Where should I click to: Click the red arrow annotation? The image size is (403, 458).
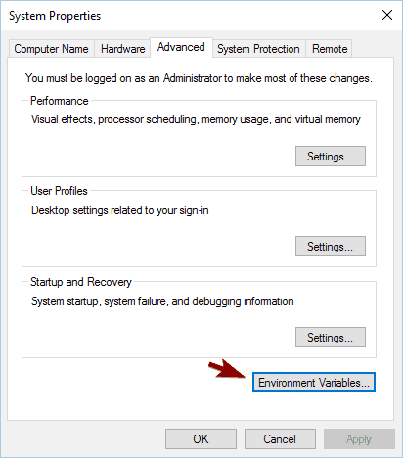coord(227,369)
